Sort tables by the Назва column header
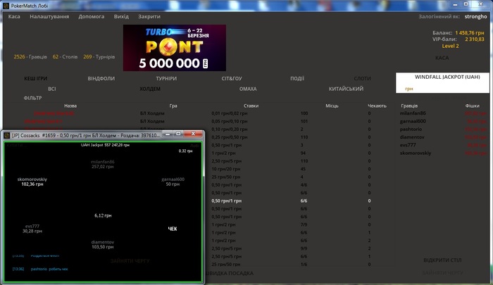 coord(70,106)
